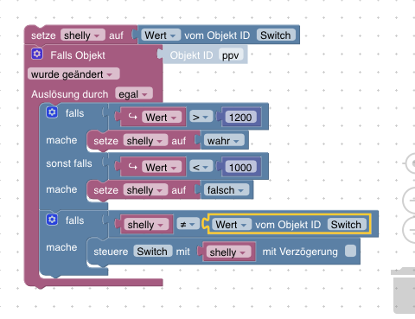Image resolution: width=415 pixels, height=319 pixels.
Task: Click the mit Verzögerung label text
Action: coord(300,252)
